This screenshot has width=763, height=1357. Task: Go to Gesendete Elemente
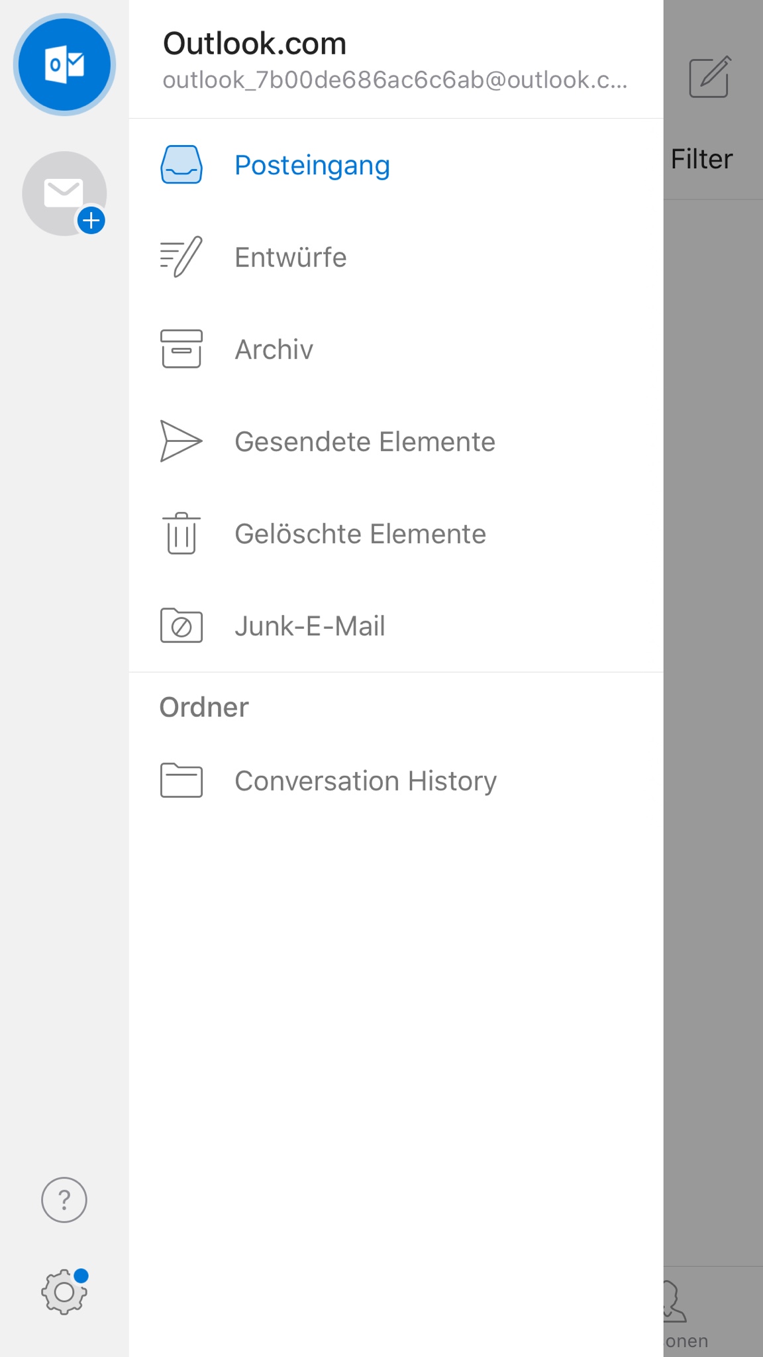[365, 441]
